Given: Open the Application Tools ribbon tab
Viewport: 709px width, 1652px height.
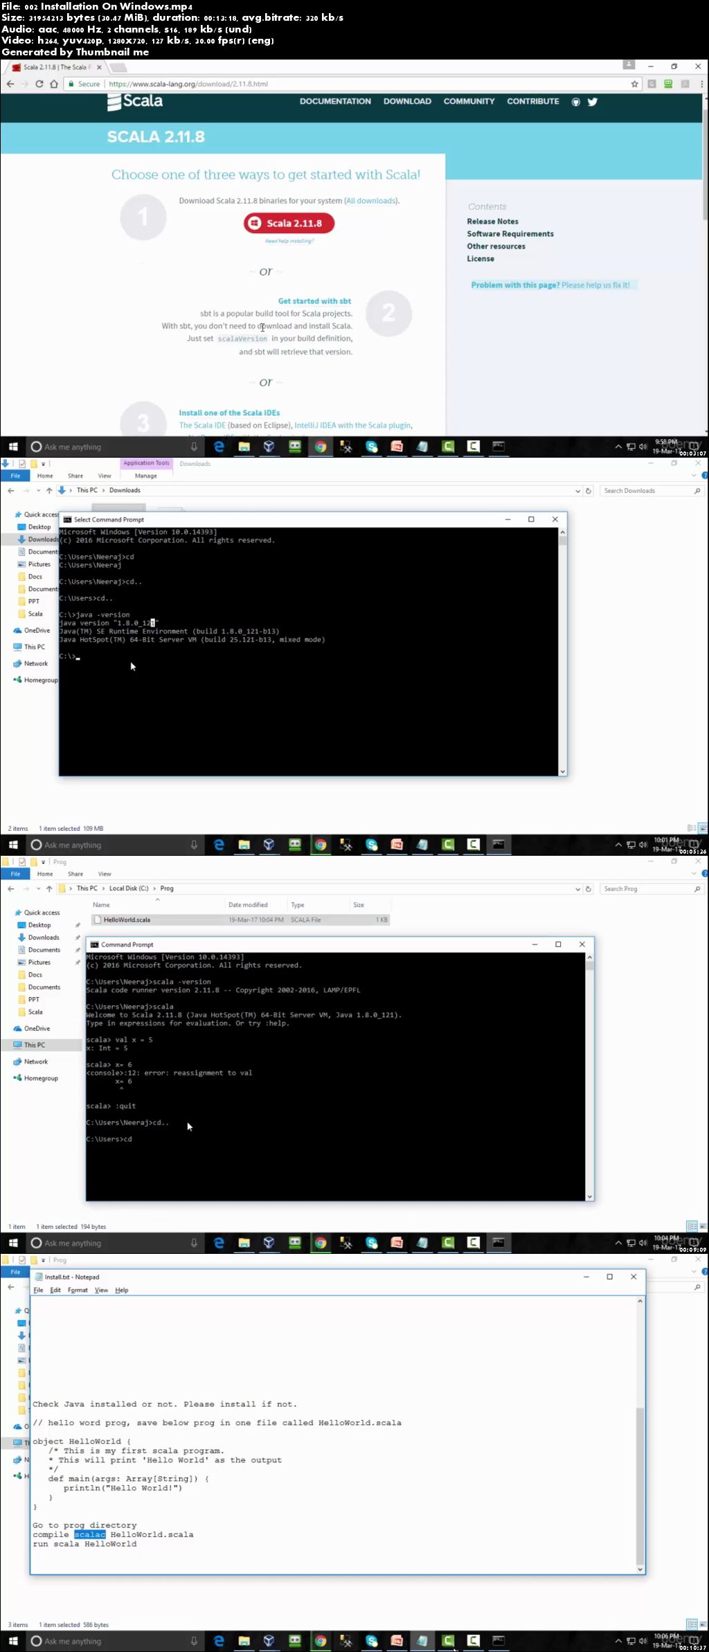Looking at the screenshot, I should click(146, 463).
